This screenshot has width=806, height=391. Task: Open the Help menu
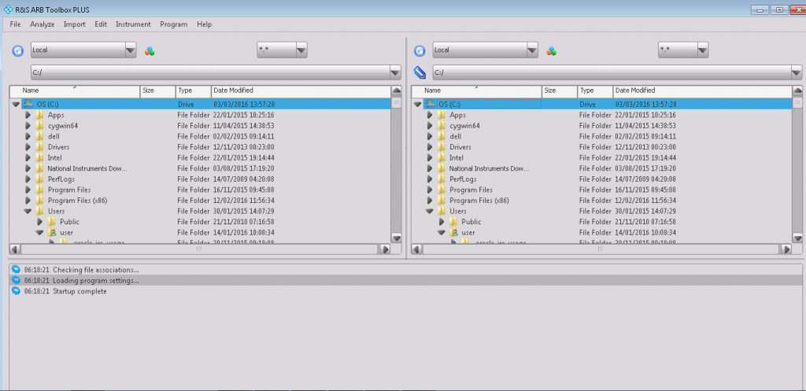click(204, 24)
